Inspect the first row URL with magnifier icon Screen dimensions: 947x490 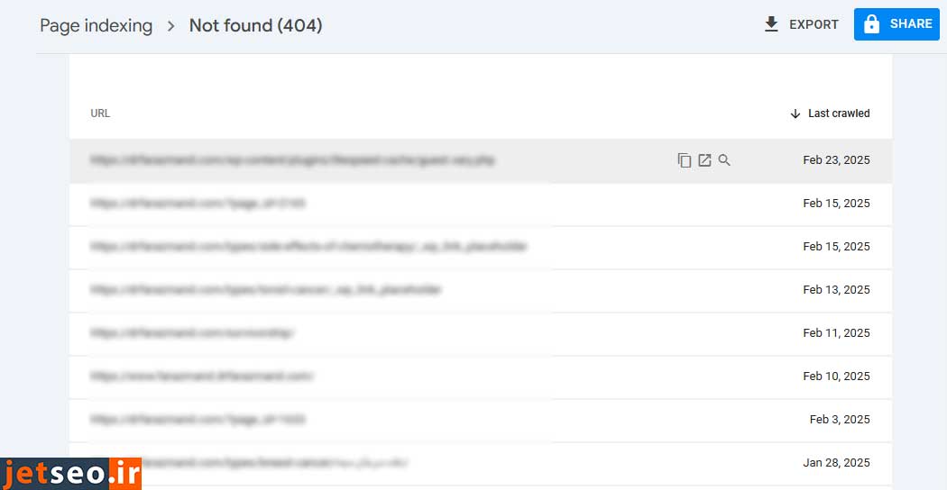click(724, 160)
